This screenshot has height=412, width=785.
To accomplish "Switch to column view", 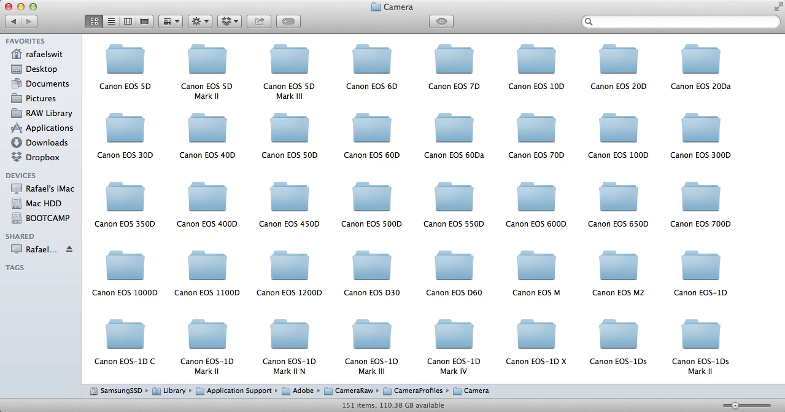I will (128, 21).
